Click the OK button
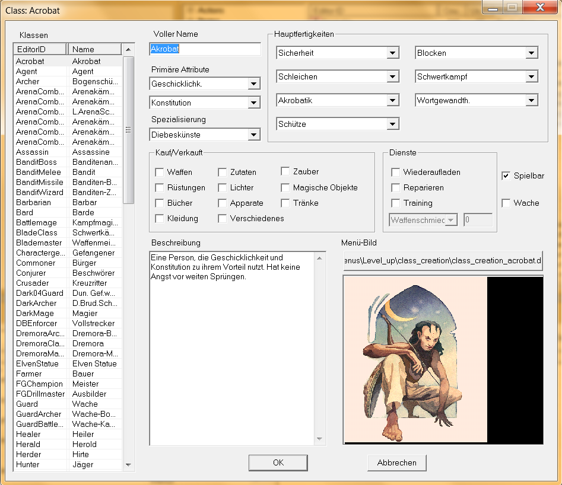The image size is (562, 485). pyautogui.click(x=278, y=462)
